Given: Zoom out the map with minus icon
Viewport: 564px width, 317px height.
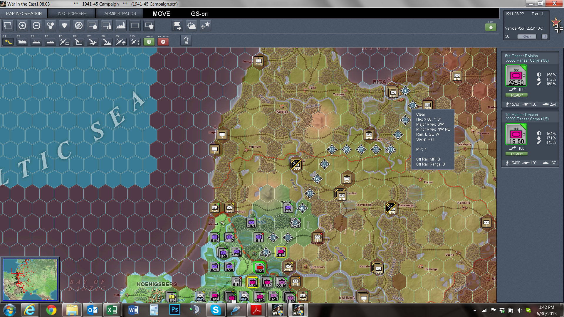Looking at the screenshot, I should (36, 26).
